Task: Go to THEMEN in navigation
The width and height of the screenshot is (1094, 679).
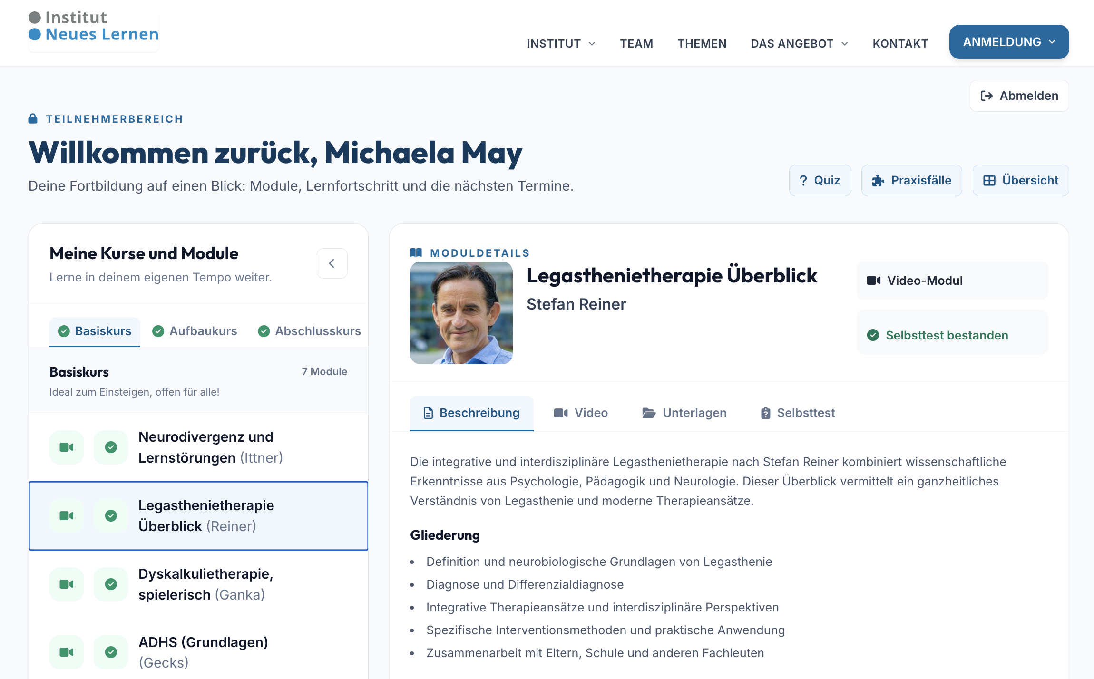Action: pyautogui.click(x=702, y=43)
